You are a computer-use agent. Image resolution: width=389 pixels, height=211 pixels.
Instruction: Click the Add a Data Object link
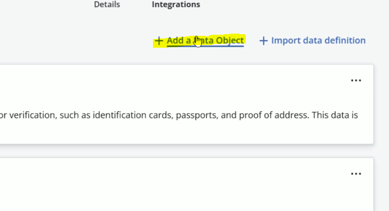[x=205, y=41]
